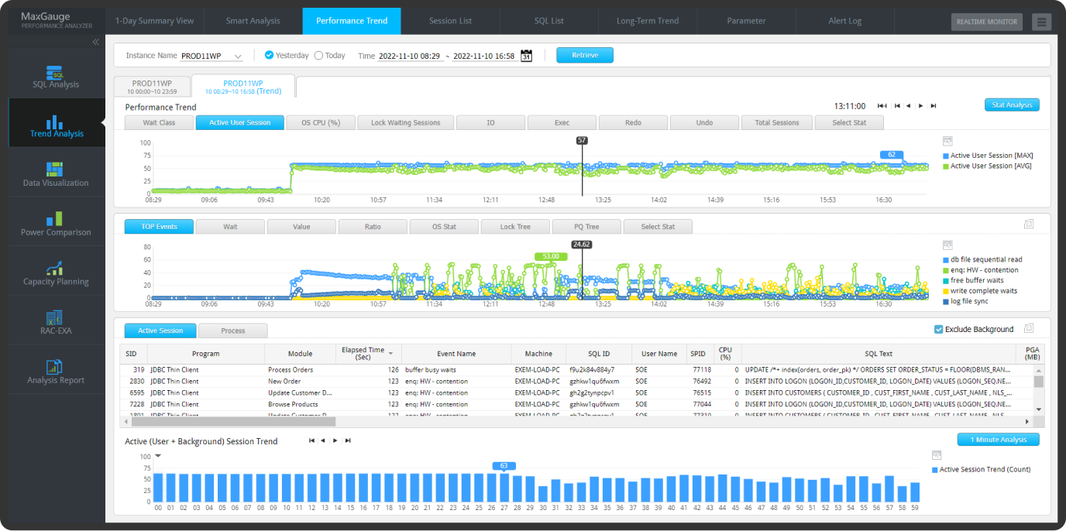The image size is (1066, 531).
Task: Click the Active User Session [MAX] legend swatch
Action: tap(946, 156)
